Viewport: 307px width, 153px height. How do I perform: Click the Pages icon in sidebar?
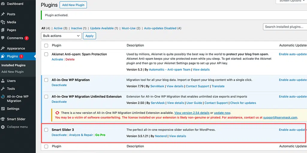pyautogui.click(x=2, y=30)
